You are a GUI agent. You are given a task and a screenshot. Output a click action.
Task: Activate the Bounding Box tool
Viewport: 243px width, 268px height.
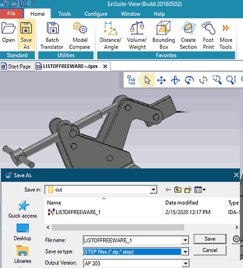tap(164, 36)
